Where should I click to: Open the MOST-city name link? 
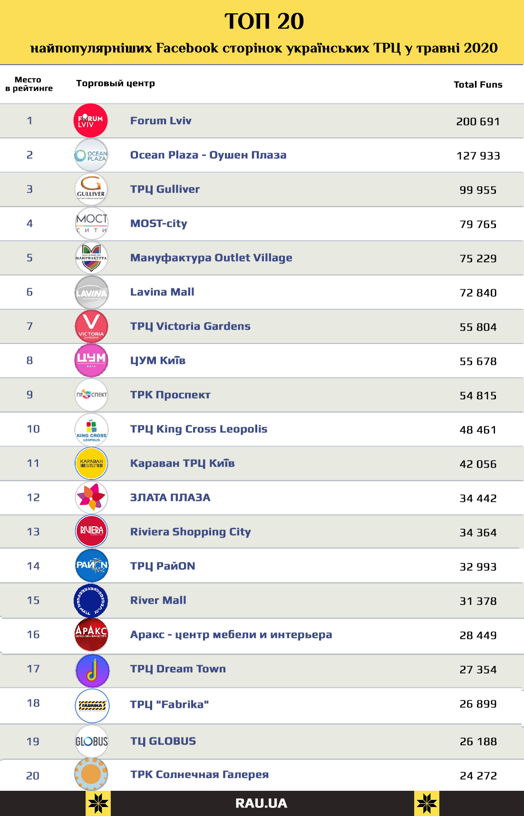[159, 224]
